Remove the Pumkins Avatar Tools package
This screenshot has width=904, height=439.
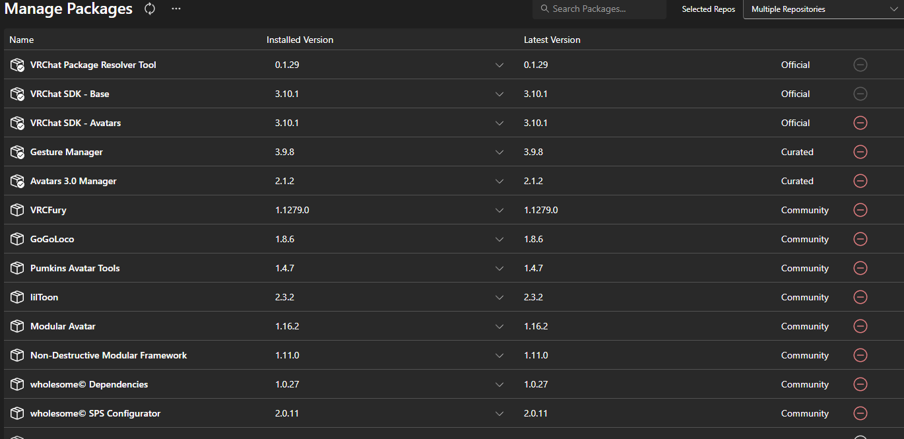click(x=860, y=268)
